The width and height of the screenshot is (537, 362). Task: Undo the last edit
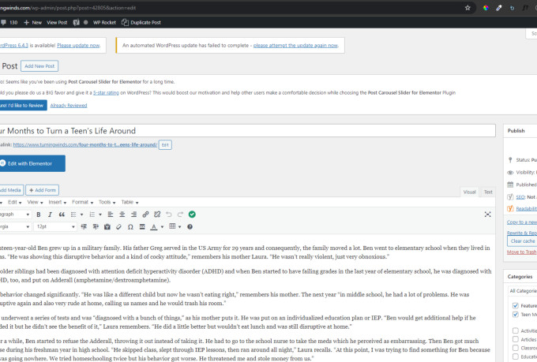[169, 215]
